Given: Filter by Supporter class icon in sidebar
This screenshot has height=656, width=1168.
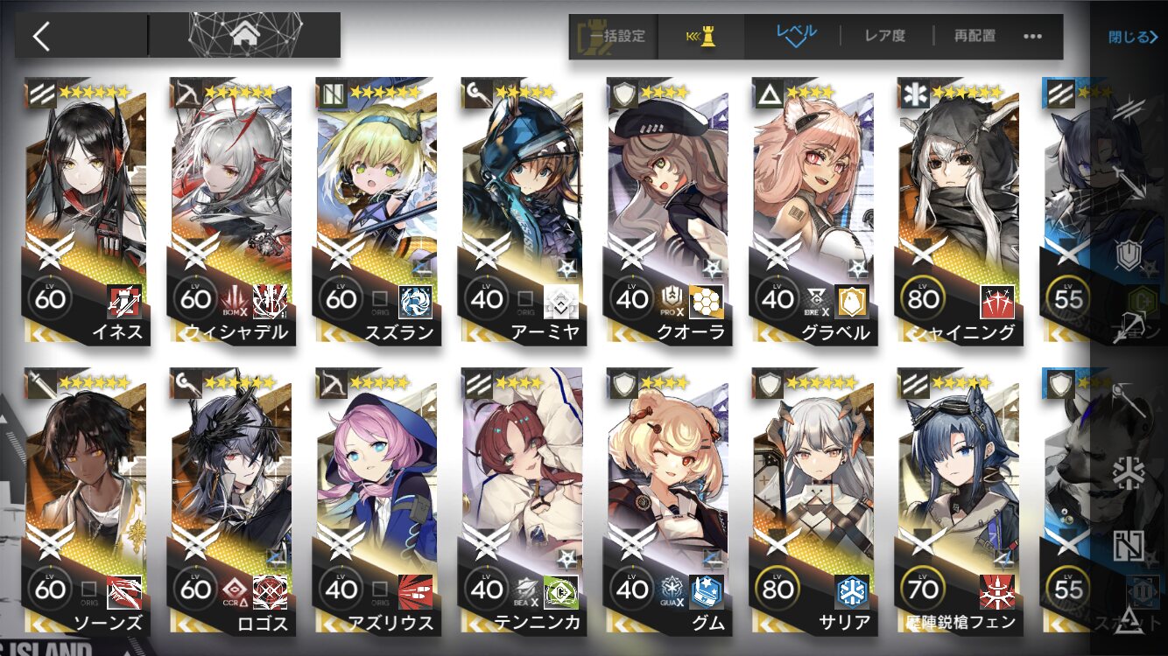Looking at the screenshot, I should 1129,545.
